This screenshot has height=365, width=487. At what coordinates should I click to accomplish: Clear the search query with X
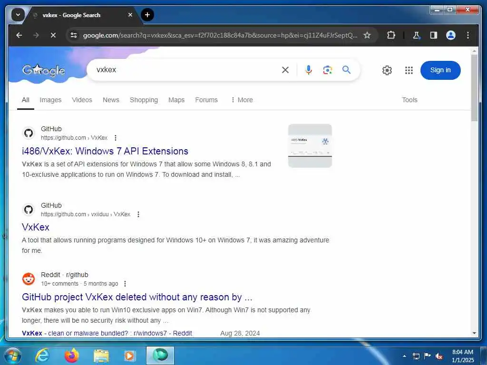[285, 70]
